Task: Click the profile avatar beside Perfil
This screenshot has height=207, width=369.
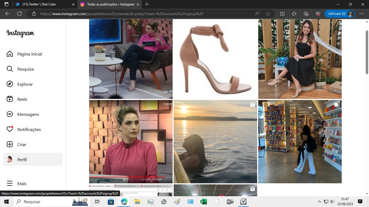Action: pyautogui.click(x=10, y=160)
